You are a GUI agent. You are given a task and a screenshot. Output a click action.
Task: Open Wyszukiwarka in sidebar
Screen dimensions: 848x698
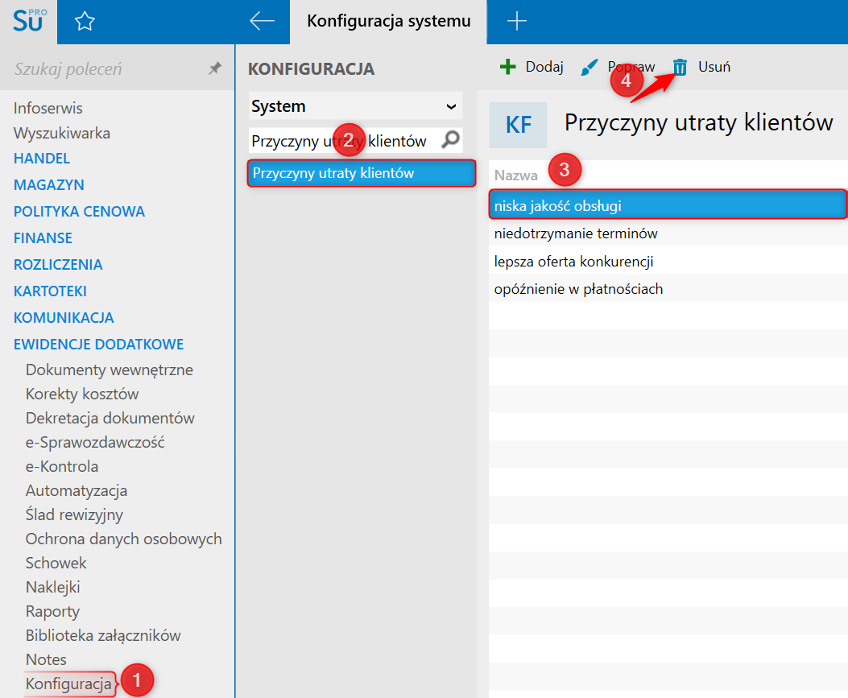point(62,133)
